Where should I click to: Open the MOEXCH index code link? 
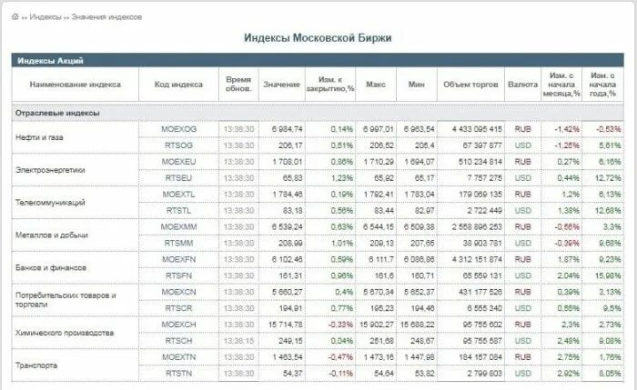pyautogui.click(x=178, y=325)
